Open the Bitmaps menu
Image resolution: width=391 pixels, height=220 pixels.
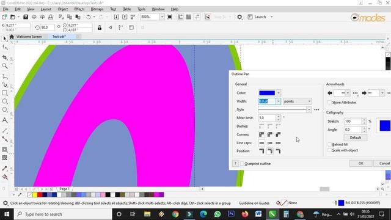pyautogui.click(x=97, y=9)
